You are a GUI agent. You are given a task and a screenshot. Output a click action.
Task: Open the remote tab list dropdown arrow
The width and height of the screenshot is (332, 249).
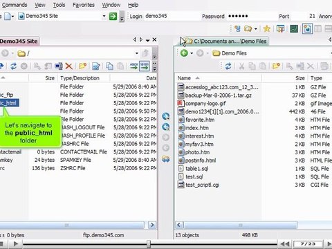(148, 40)
